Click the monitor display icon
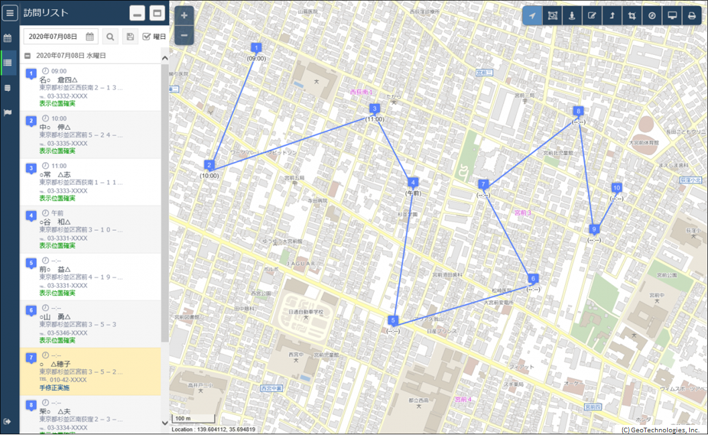The height and width of the screenshot is (435, 708). pos(672,15)
